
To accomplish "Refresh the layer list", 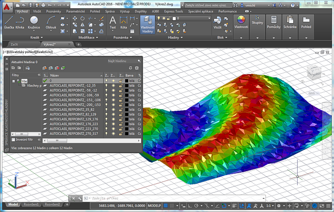I will point(131,68).
